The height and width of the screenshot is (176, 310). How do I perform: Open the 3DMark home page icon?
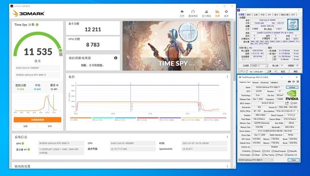point(182,12)
